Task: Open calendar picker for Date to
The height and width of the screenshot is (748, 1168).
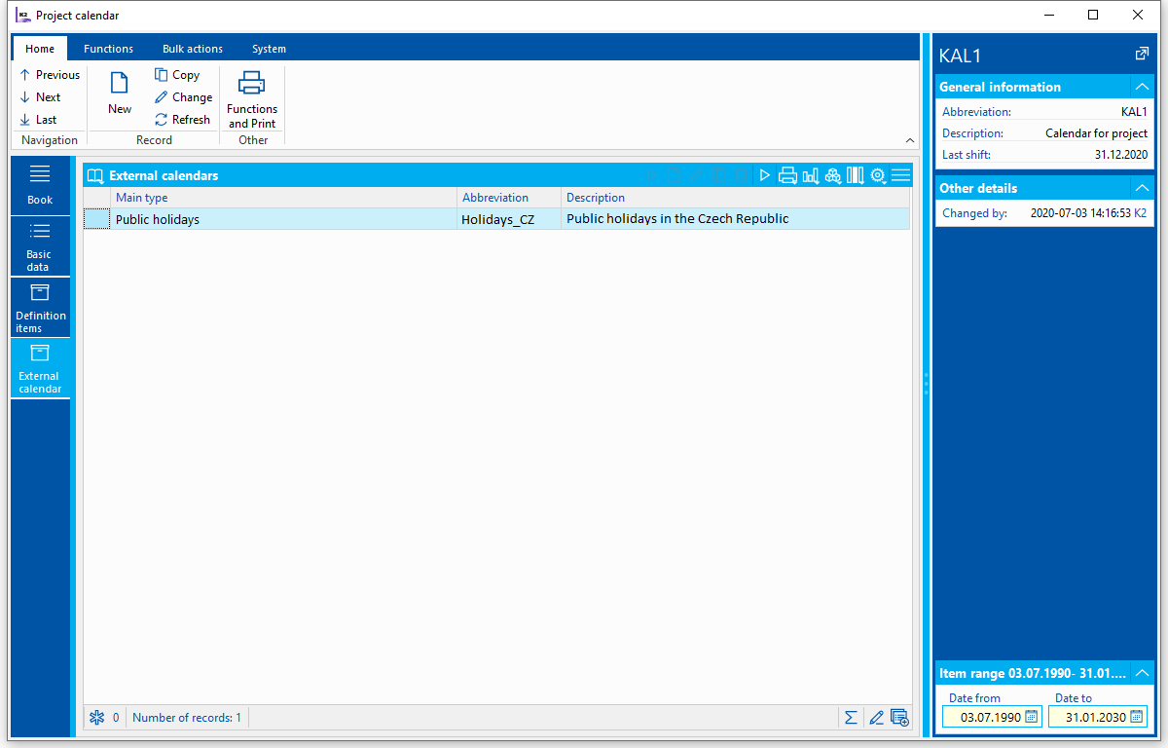Action: click(x=1138, y=717)
